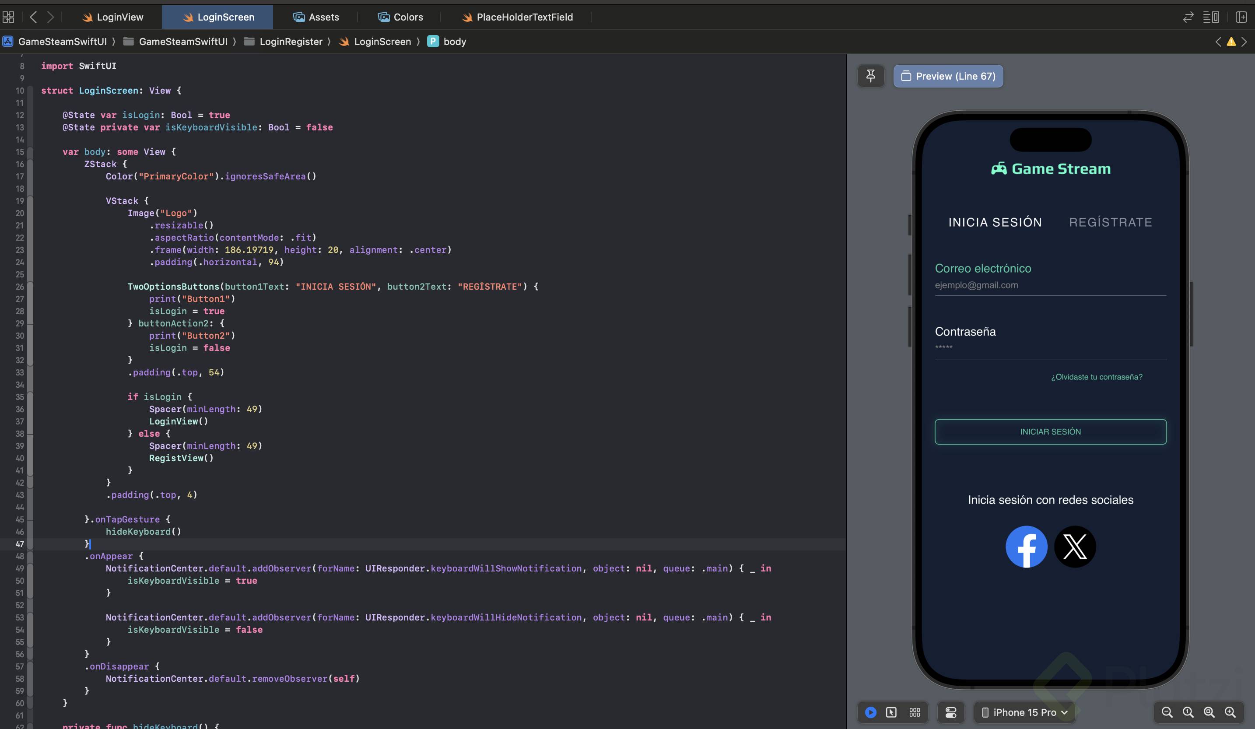Screen dimensions: 1255x729
Task: Zoom out the preview canvas
Action: [1167, 712]
